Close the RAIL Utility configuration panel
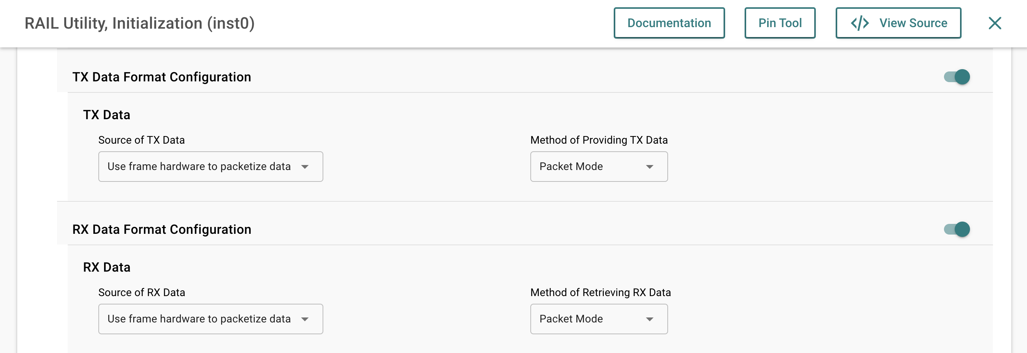 tap(995, 23)
